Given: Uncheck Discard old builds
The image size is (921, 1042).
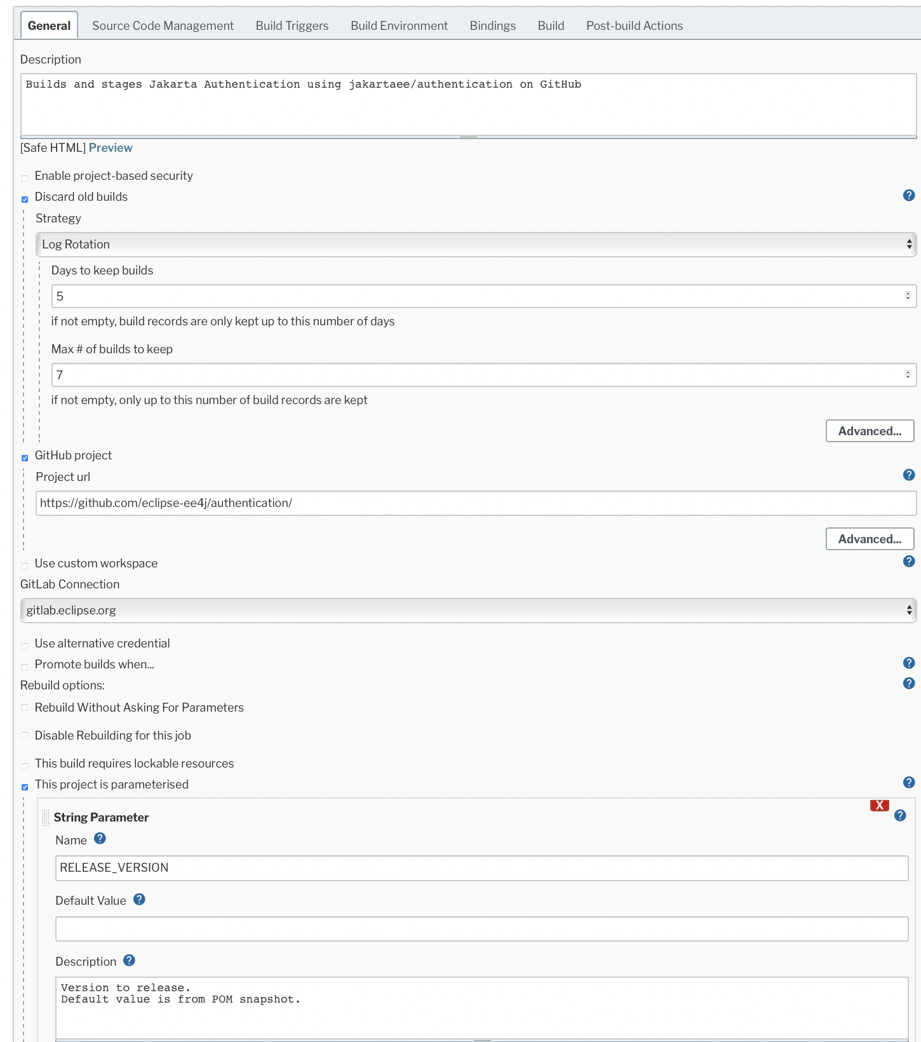Looking at the screenshot, I should (25, 199).
